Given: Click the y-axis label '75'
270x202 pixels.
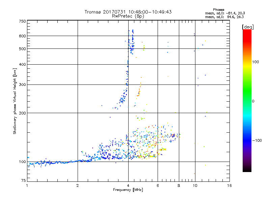Looking at the screenshot, I should point(24,180).
